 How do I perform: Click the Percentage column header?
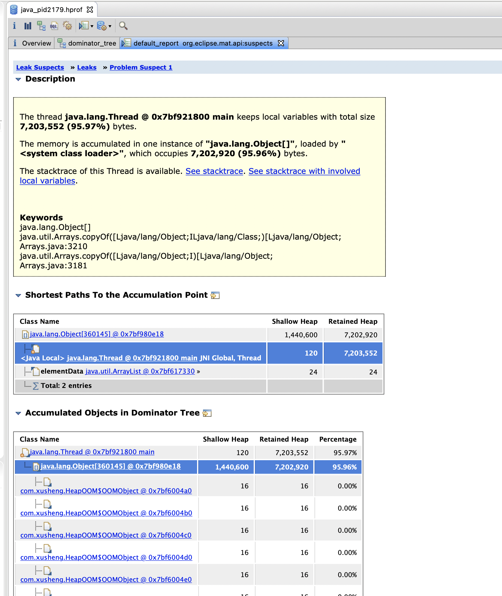click(x=338, y=440)
